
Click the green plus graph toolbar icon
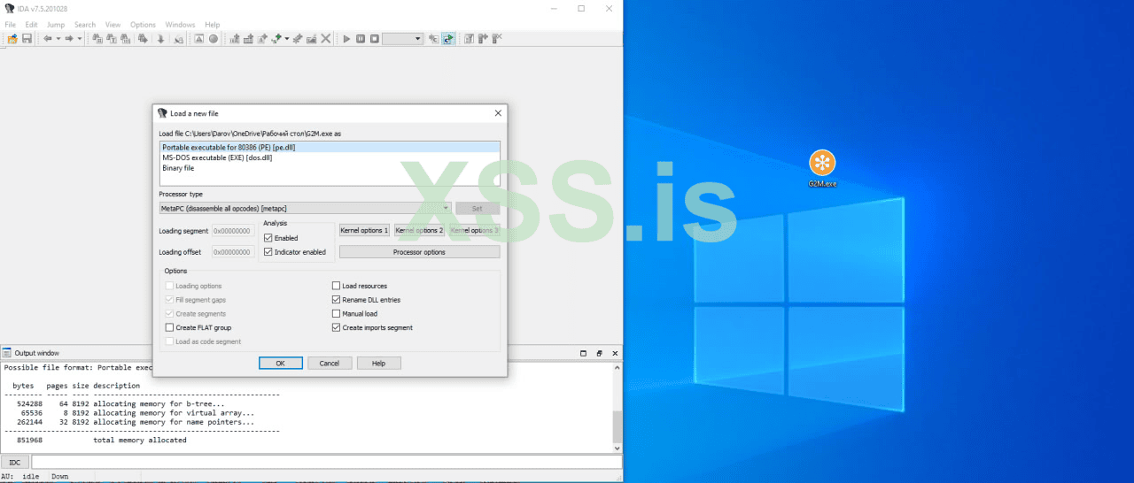pos(276,39)
